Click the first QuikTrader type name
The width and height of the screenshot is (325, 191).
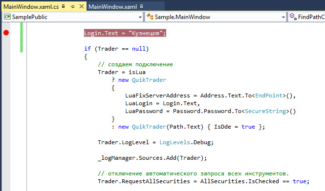click(149, 80)
